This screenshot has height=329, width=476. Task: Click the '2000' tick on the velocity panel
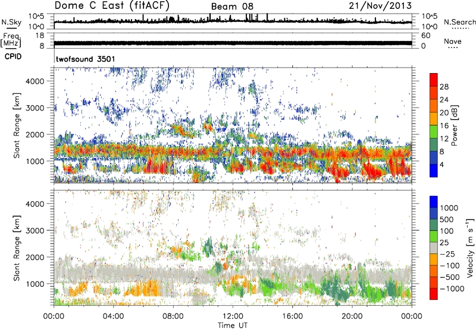point(35,257)
